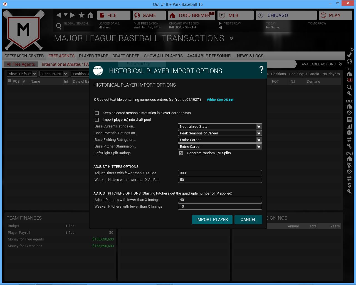Click the help question mark in dialog
Image resolution: width=356 pixels, height=285 pixels.
pyautogui.click(x=261, y=70)
